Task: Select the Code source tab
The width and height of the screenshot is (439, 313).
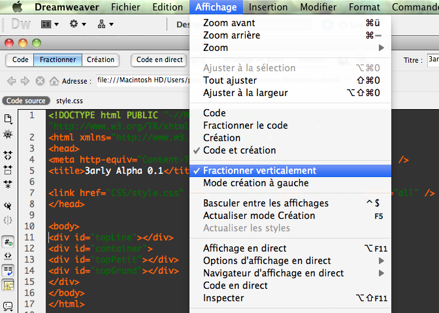Action: [26, 101]
